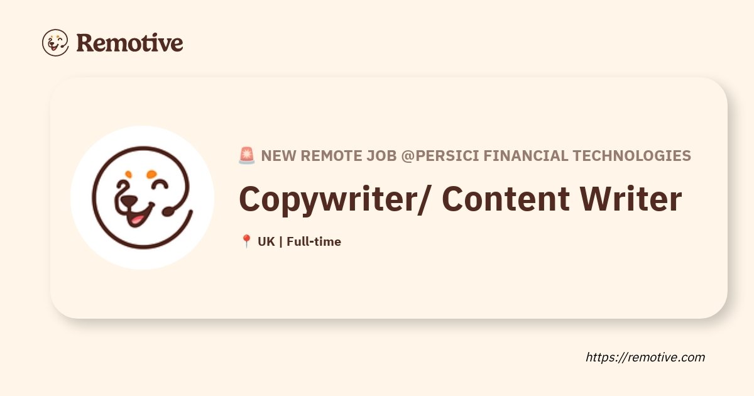Select the red location pin emoji
Screen dimensions: 754x396
click(x=246, y=241)
